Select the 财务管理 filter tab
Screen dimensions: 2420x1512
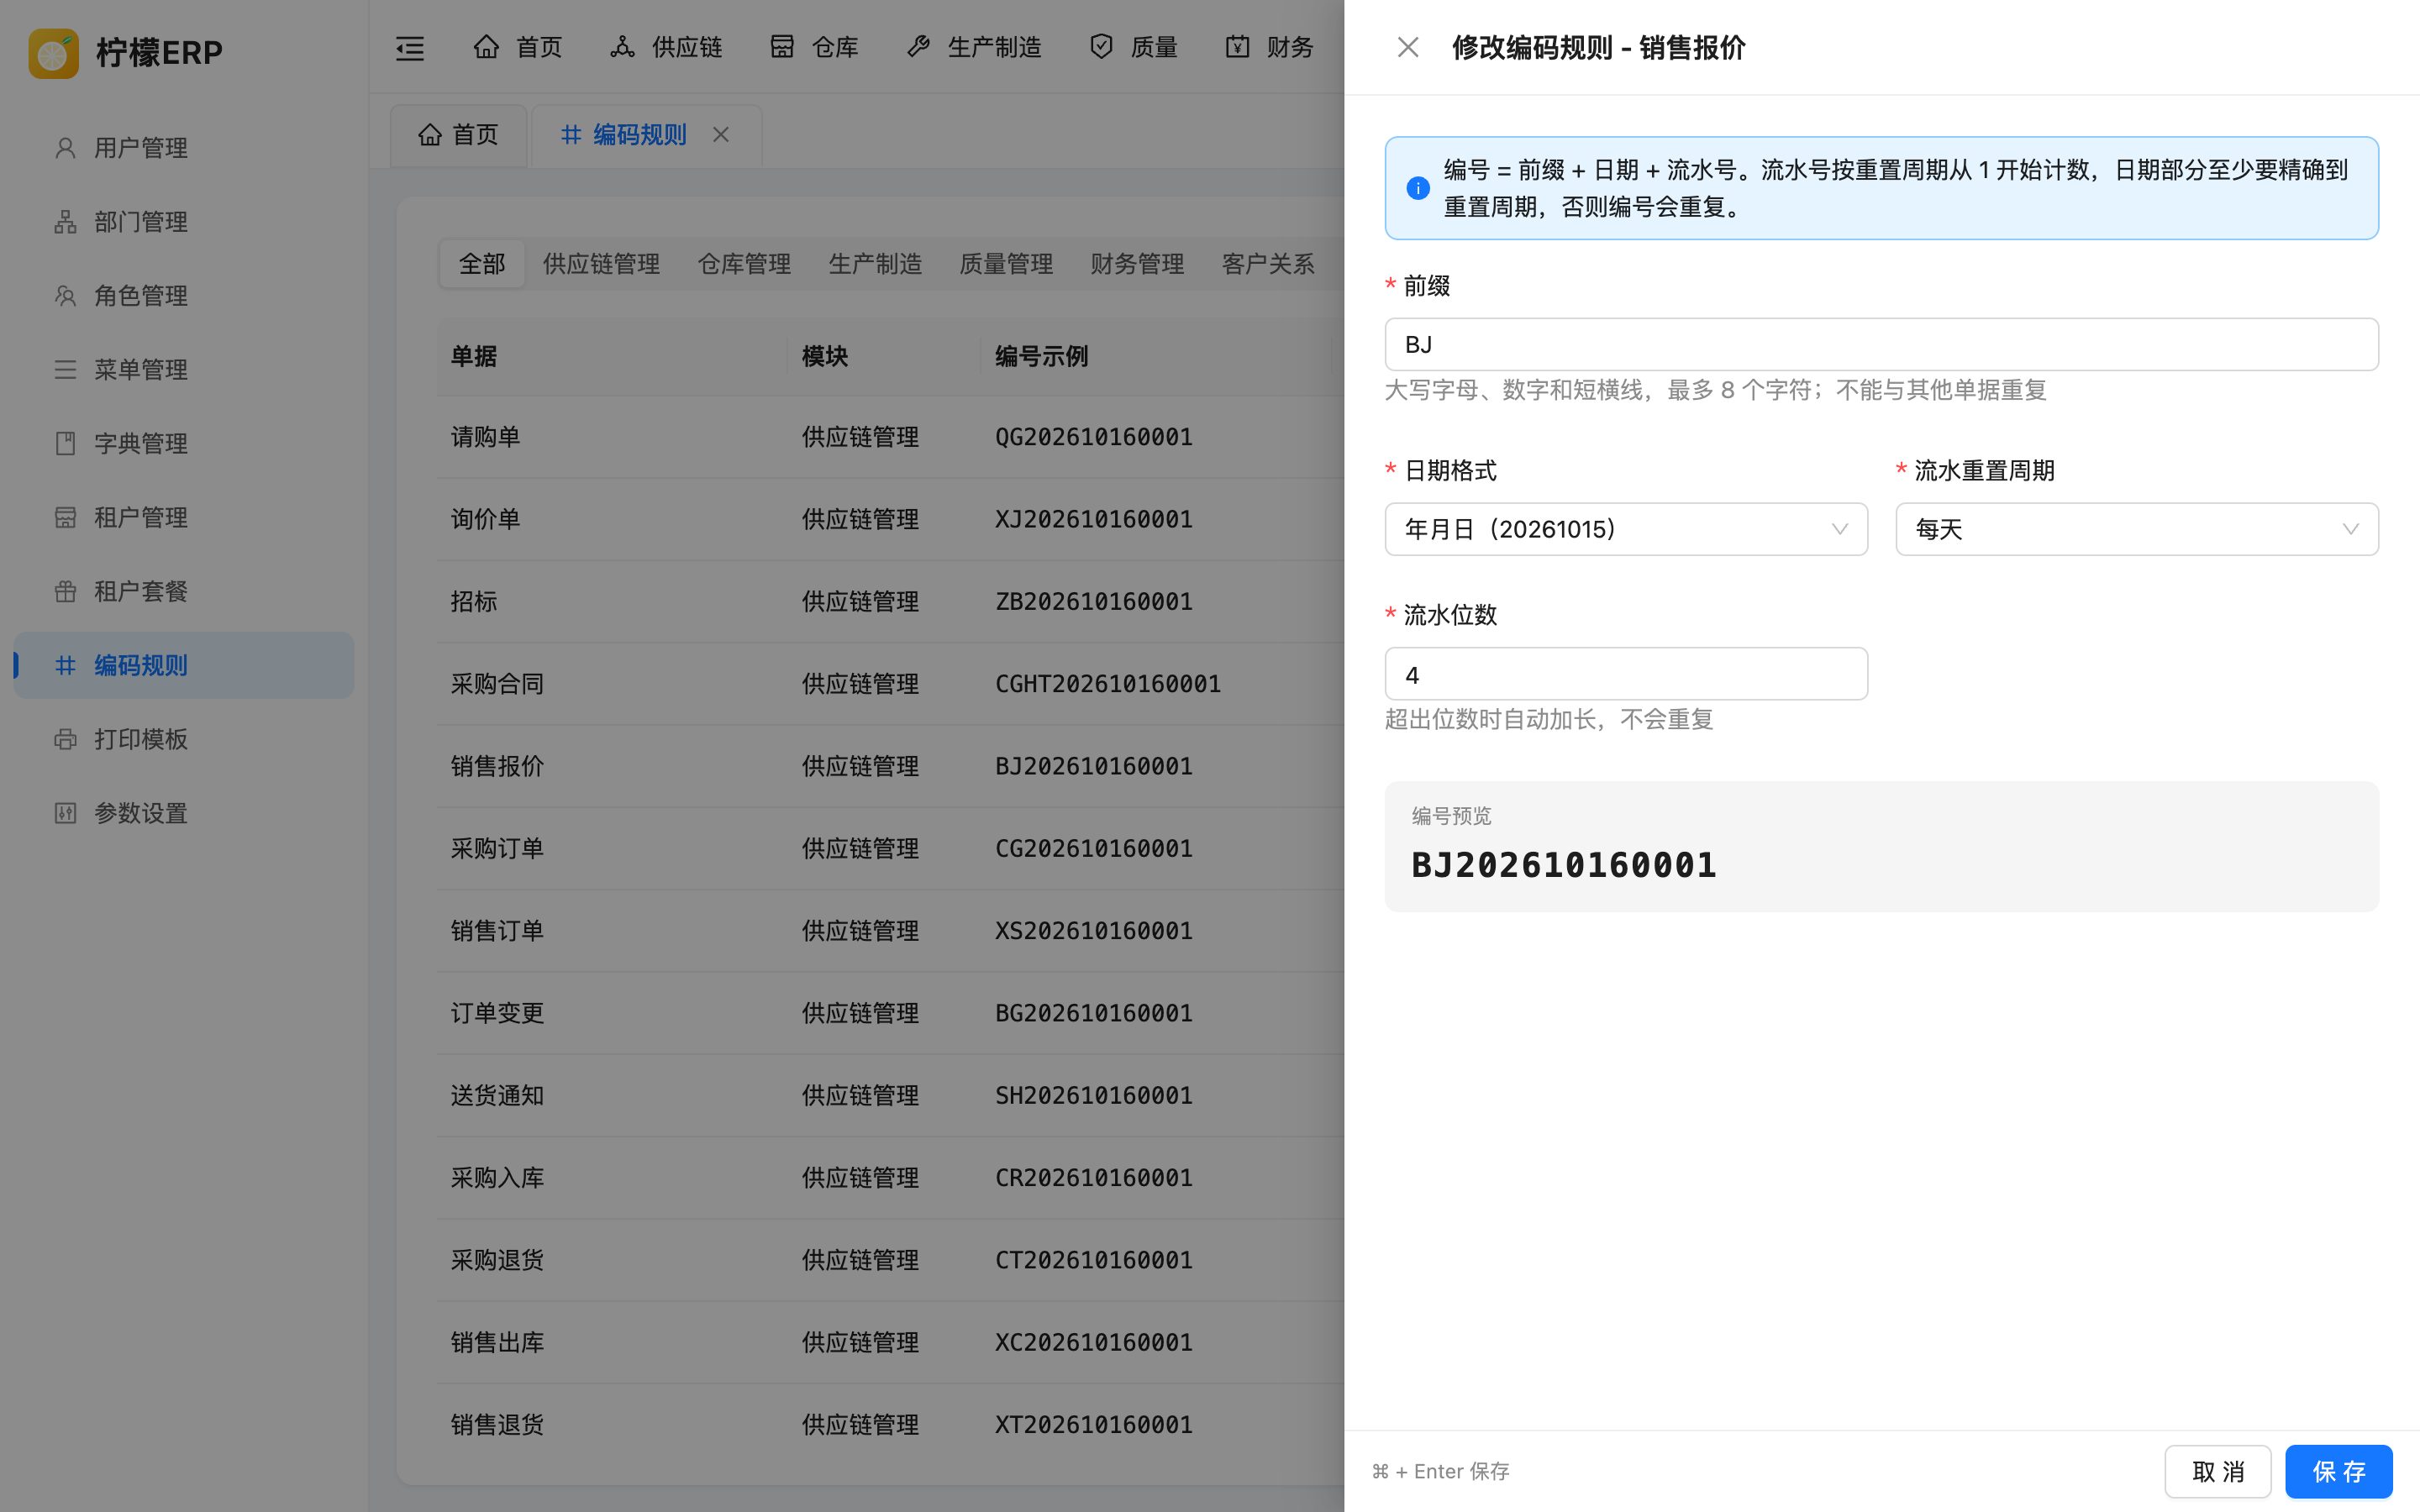[1137, 264]
